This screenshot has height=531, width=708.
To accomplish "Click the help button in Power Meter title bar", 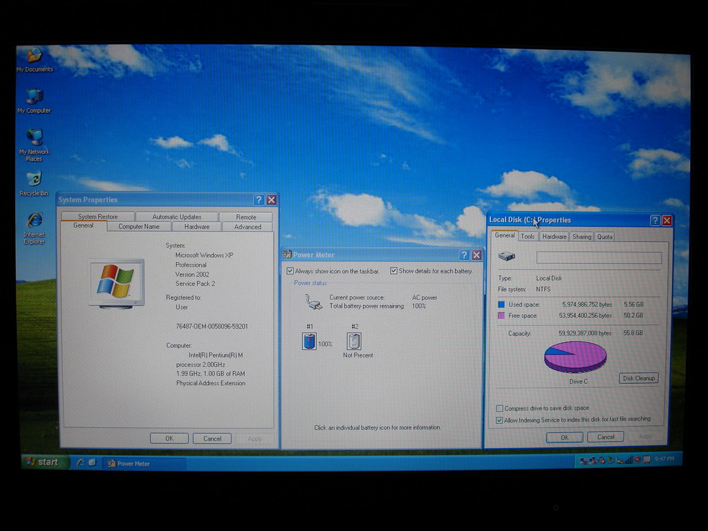I will [x=464, y=255].
